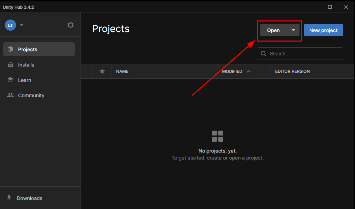Click the Projects cube icon
This screenshot has width=355, height=209.
point(10,49)
